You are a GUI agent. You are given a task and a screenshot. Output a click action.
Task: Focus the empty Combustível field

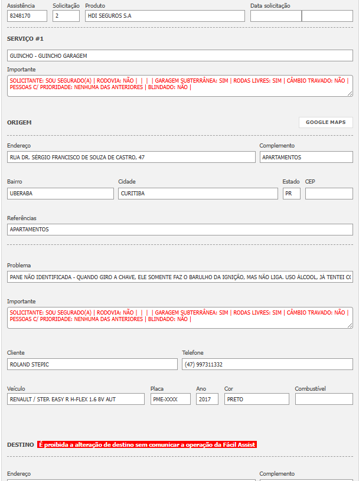[324, 399]
